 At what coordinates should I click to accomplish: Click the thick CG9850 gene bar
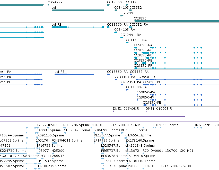pyautogui.click(x=176, y=21)
